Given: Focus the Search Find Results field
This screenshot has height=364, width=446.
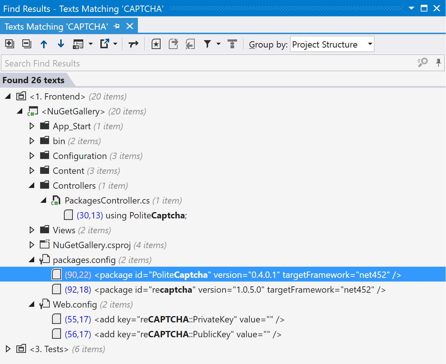Looking at the screenshot, I should click(x=208, y=63).
